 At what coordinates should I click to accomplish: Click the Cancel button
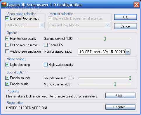(126, 26)
